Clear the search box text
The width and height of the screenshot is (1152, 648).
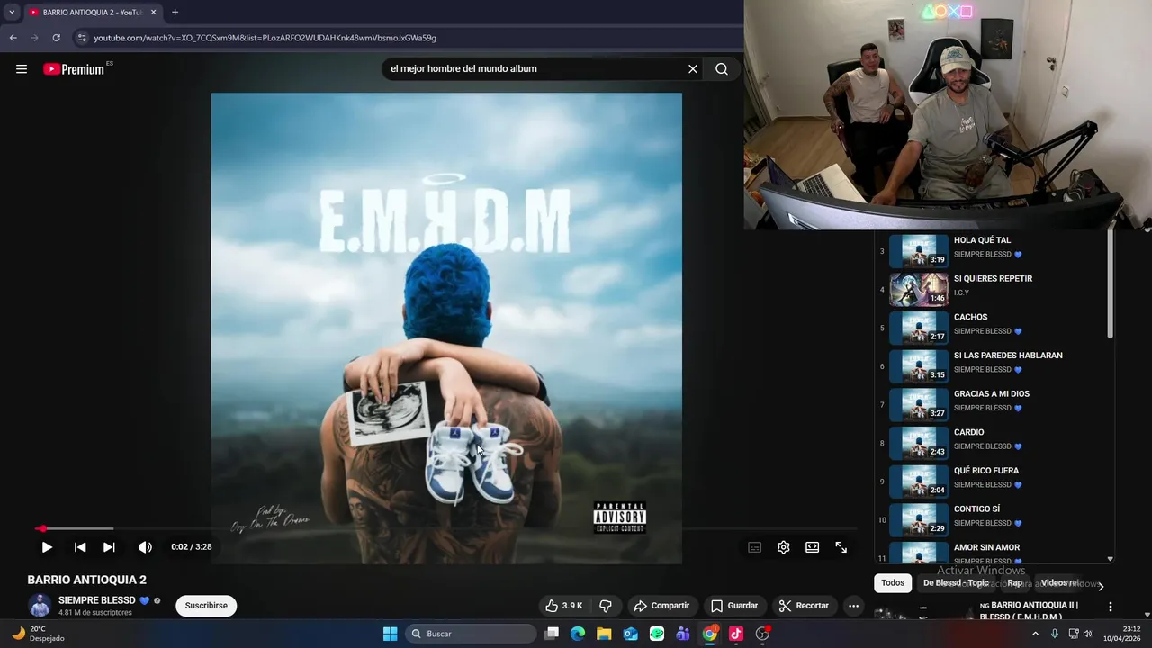click(693, 69)
